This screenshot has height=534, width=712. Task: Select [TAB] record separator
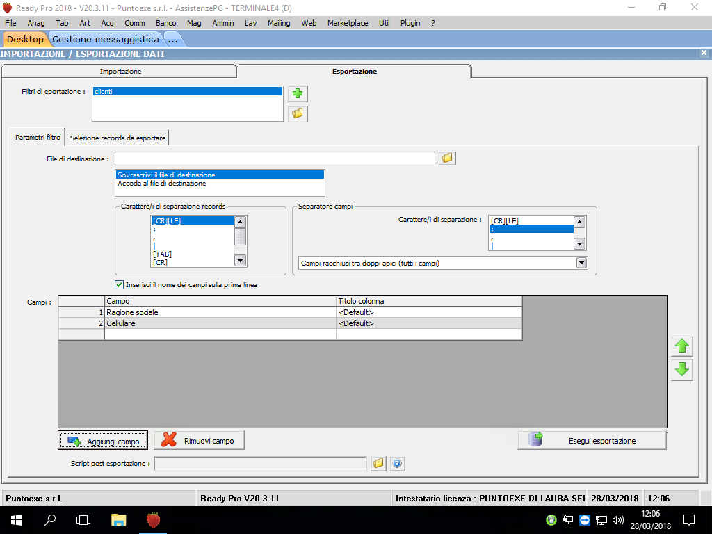coord(193,254)
